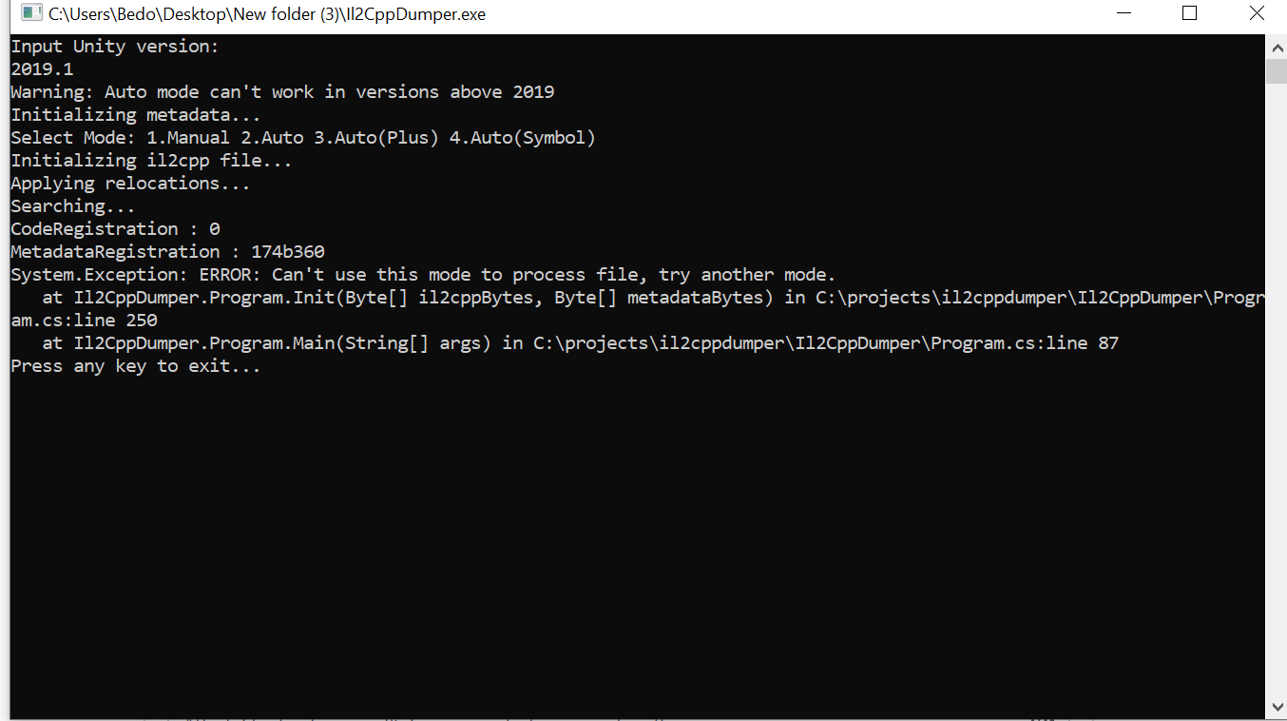Image resolution: width=1287 pixels, height=721 pixels.
Task: Click the scrollbar down arrow
Action: [1277, 708]
